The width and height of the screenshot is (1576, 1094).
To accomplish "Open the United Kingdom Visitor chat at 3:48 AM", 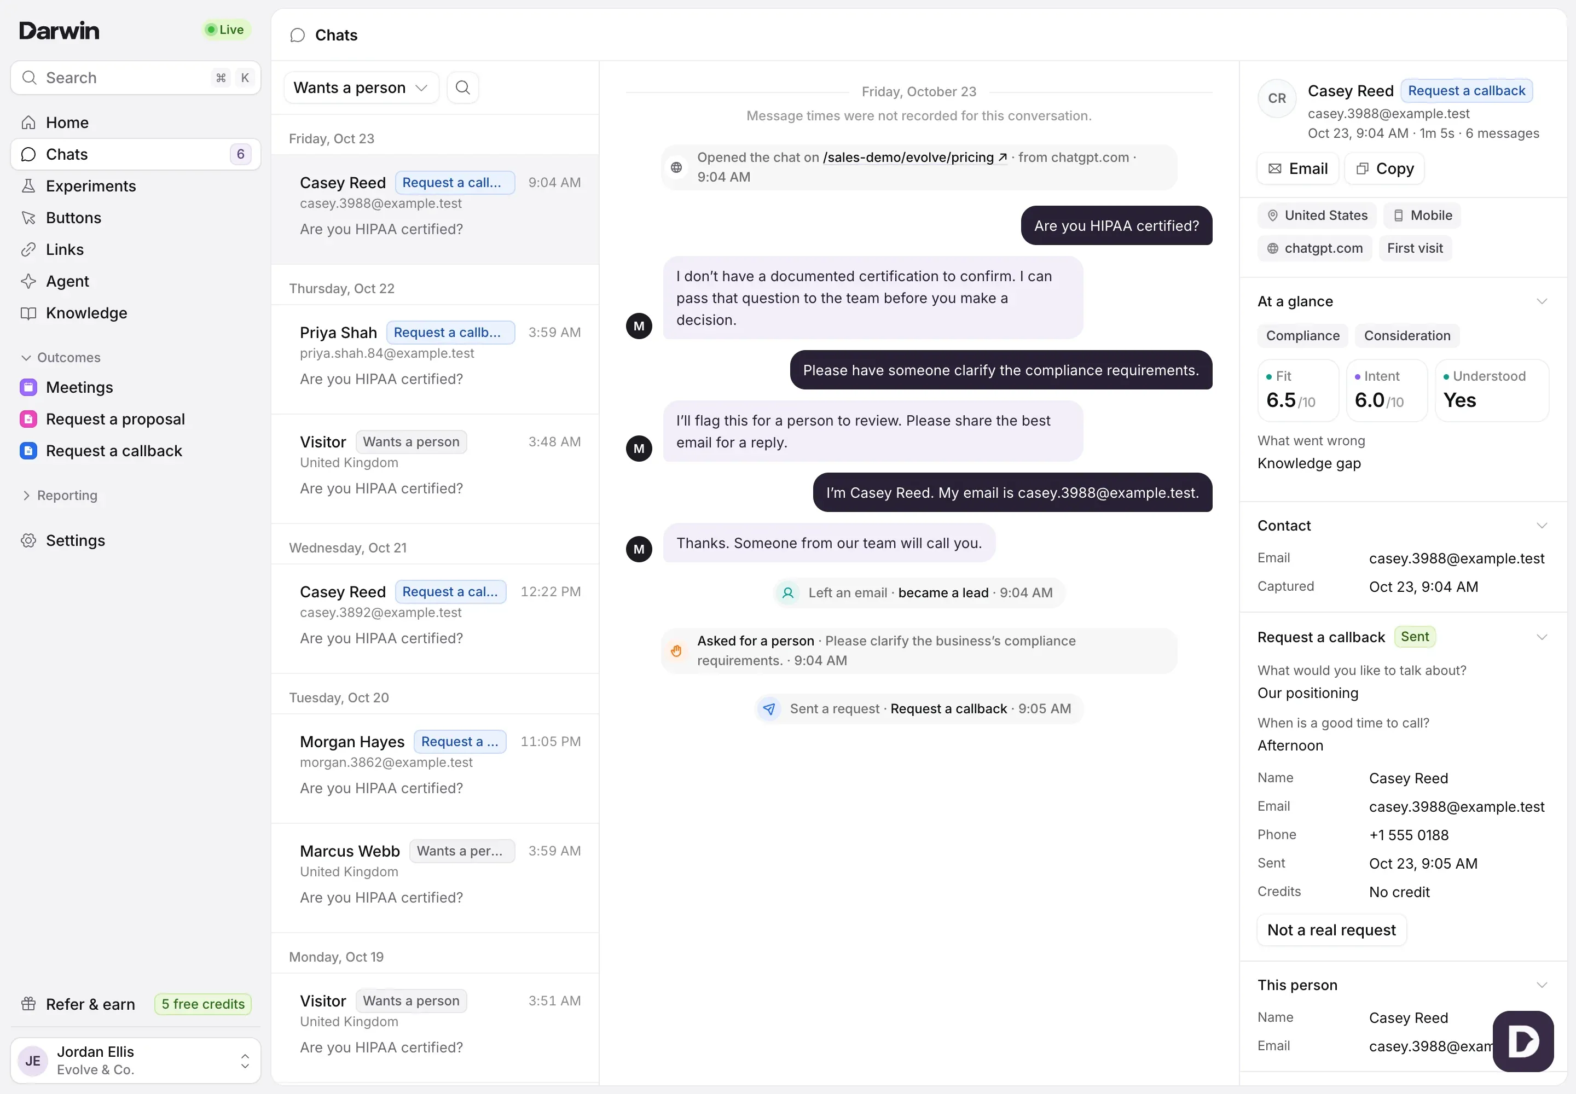I will [435, 469].
